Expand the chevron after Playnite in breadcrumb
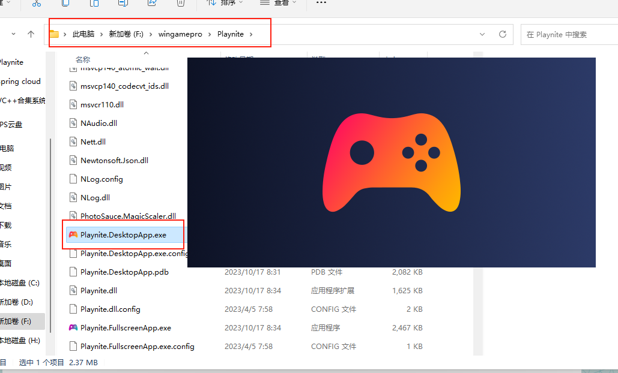This screenshot has width=618, height=373. [252, 34]
